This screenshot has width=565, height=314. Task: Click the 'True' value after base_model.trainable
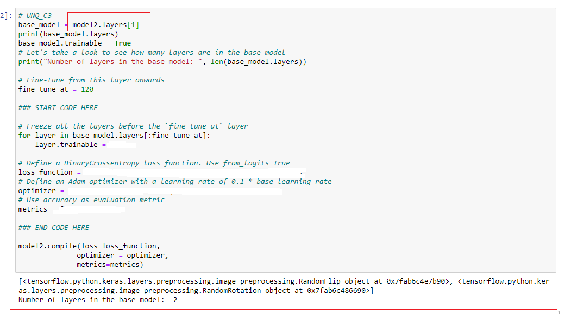pyautogui.click(x=122, y=43)
